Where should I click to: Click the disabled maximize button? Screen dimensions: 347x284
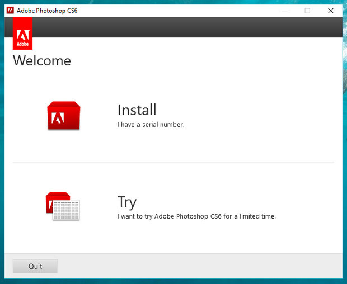click(x=307, y=11)
